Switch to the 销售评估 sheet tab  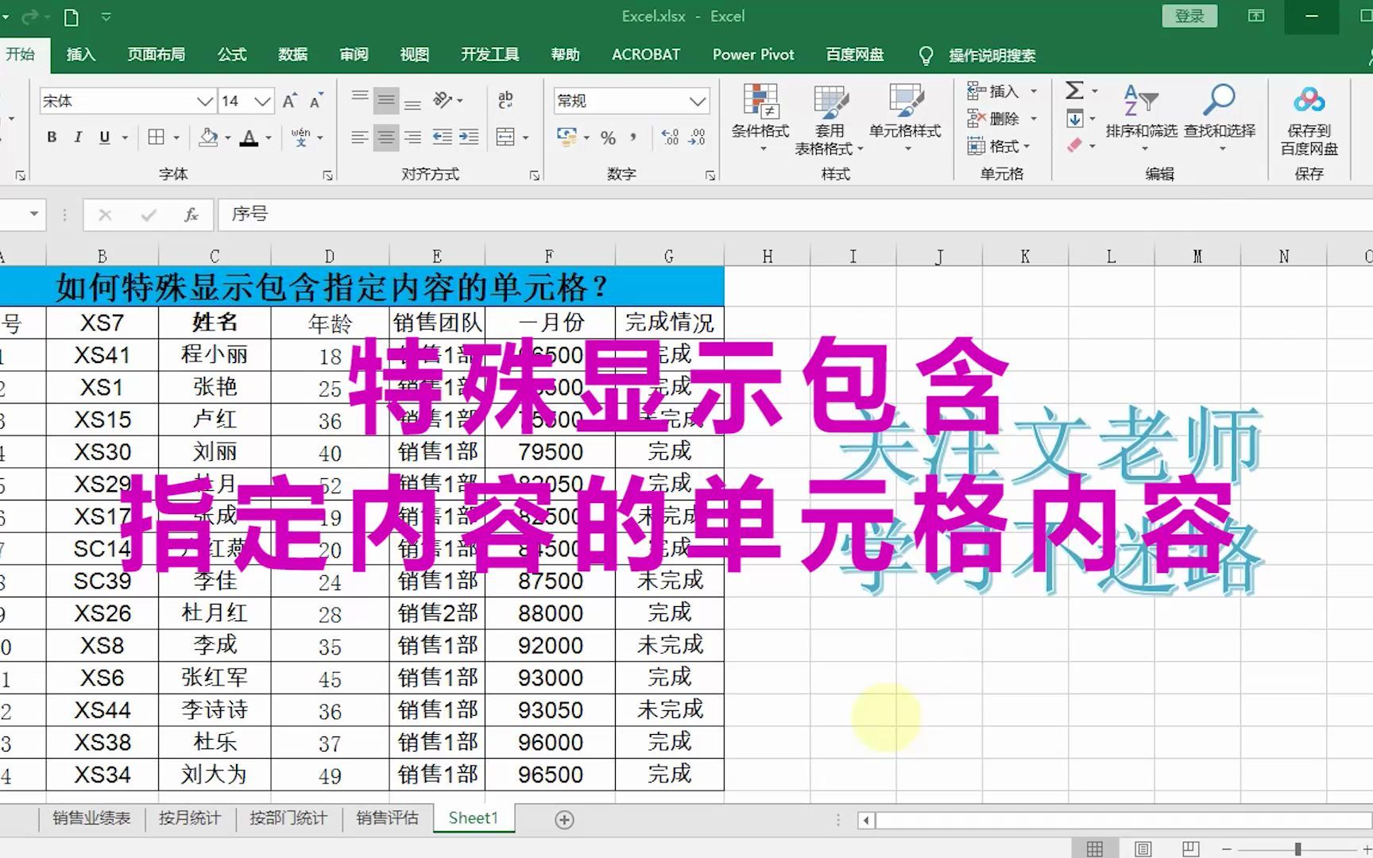tap(387, 817)
